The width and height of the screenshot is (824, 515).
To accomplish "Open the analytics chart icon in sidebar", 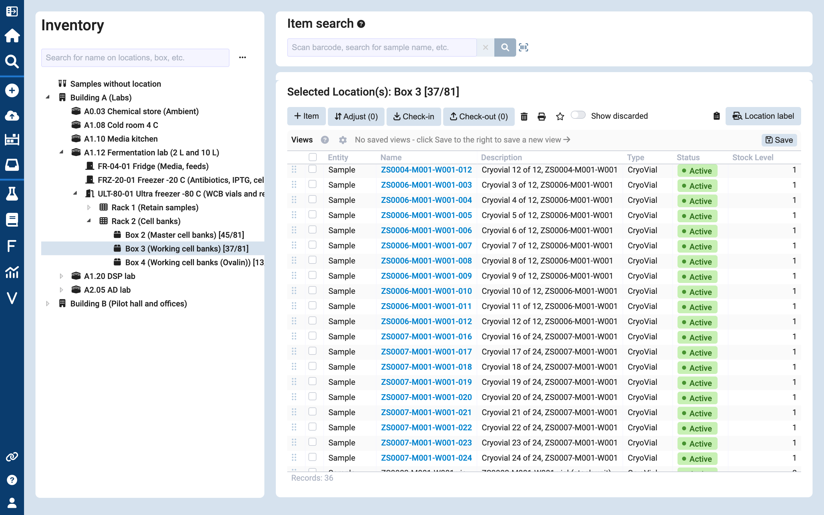I will (12, 272).
